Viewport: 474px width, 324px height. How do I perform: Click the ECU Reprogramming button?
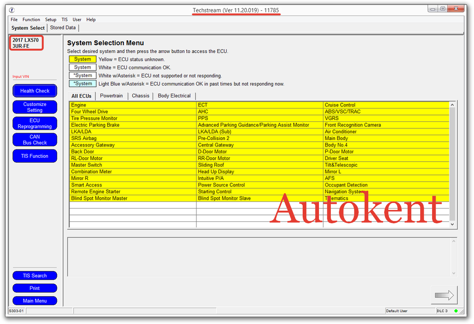point(35,123)
